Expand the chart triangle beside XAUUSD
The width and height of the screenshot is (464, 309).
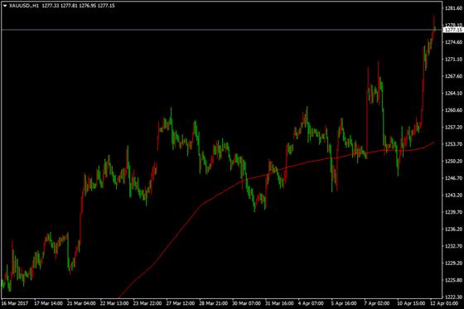(5, 5)
